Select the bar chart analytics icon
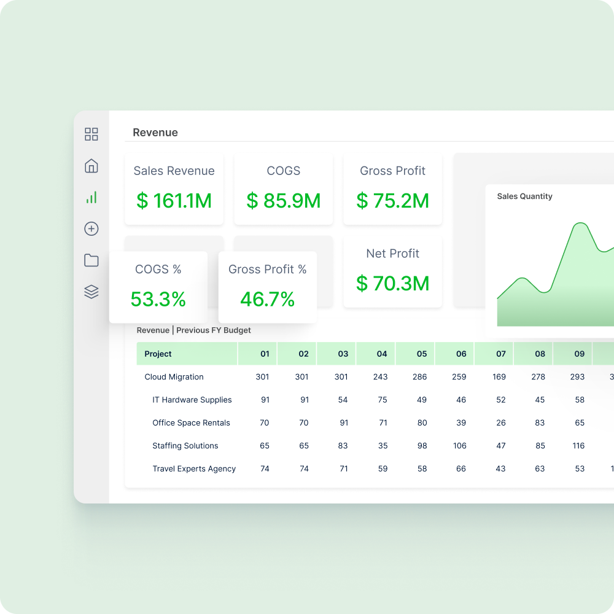The width and height of the screenshot is (614, 614). point(91,198)
